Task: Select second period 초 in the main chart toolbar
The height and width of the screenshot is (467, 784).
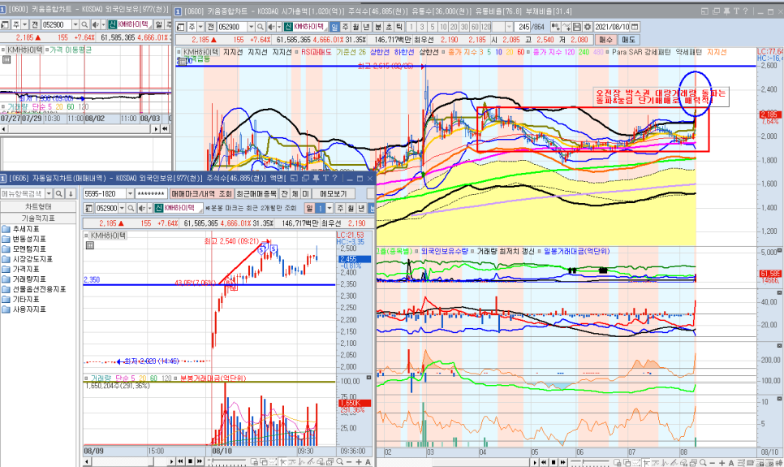Action: click(389, 27)
